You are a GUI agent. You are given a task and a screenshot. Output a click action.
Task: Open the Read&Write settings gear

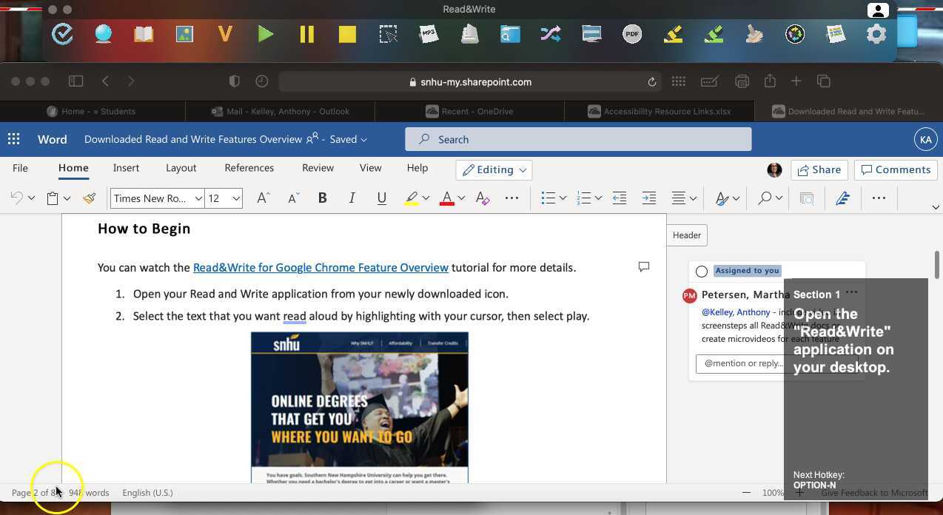tap(876, 34)
